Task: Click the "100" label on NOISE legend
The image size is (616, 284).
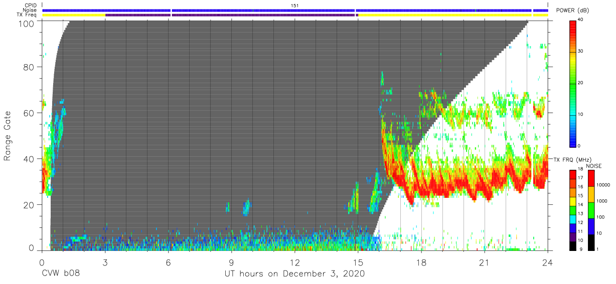Action: [601, 217]
